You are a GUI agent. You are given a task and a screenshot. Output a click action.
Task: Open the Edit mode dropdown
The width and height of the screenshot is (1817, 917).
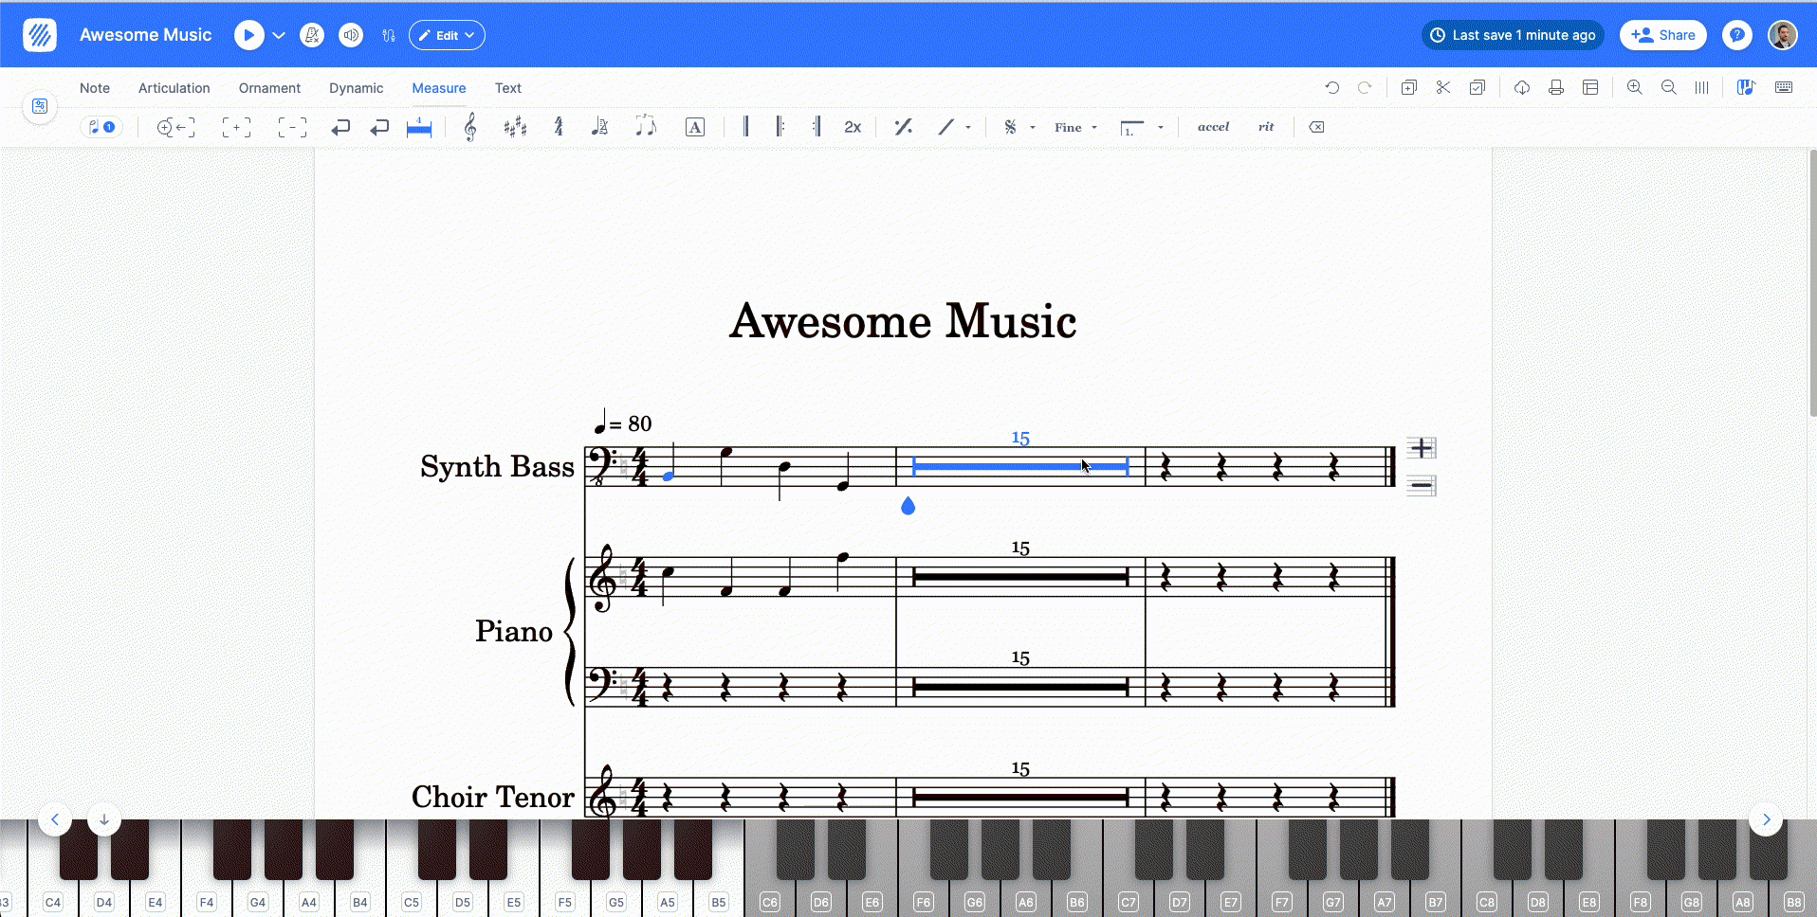coord(447,35)
